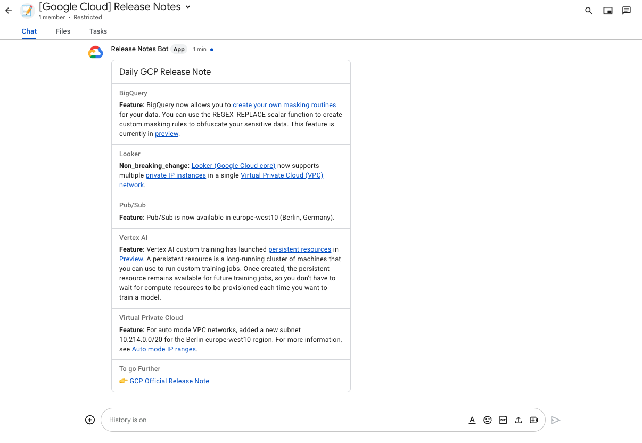This screenshot has height=443, width=642.
Task: Click the App badge label
Action: coord(179,49)
